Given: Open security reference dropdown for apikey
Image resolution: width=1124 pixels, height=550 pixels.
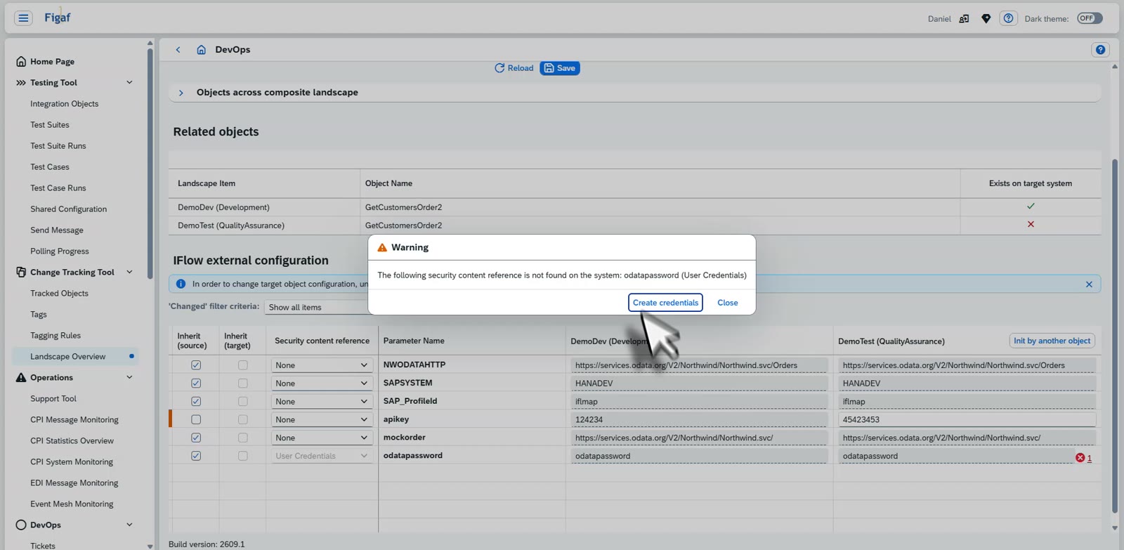Looking at the screenshot, I should (322, 420).
